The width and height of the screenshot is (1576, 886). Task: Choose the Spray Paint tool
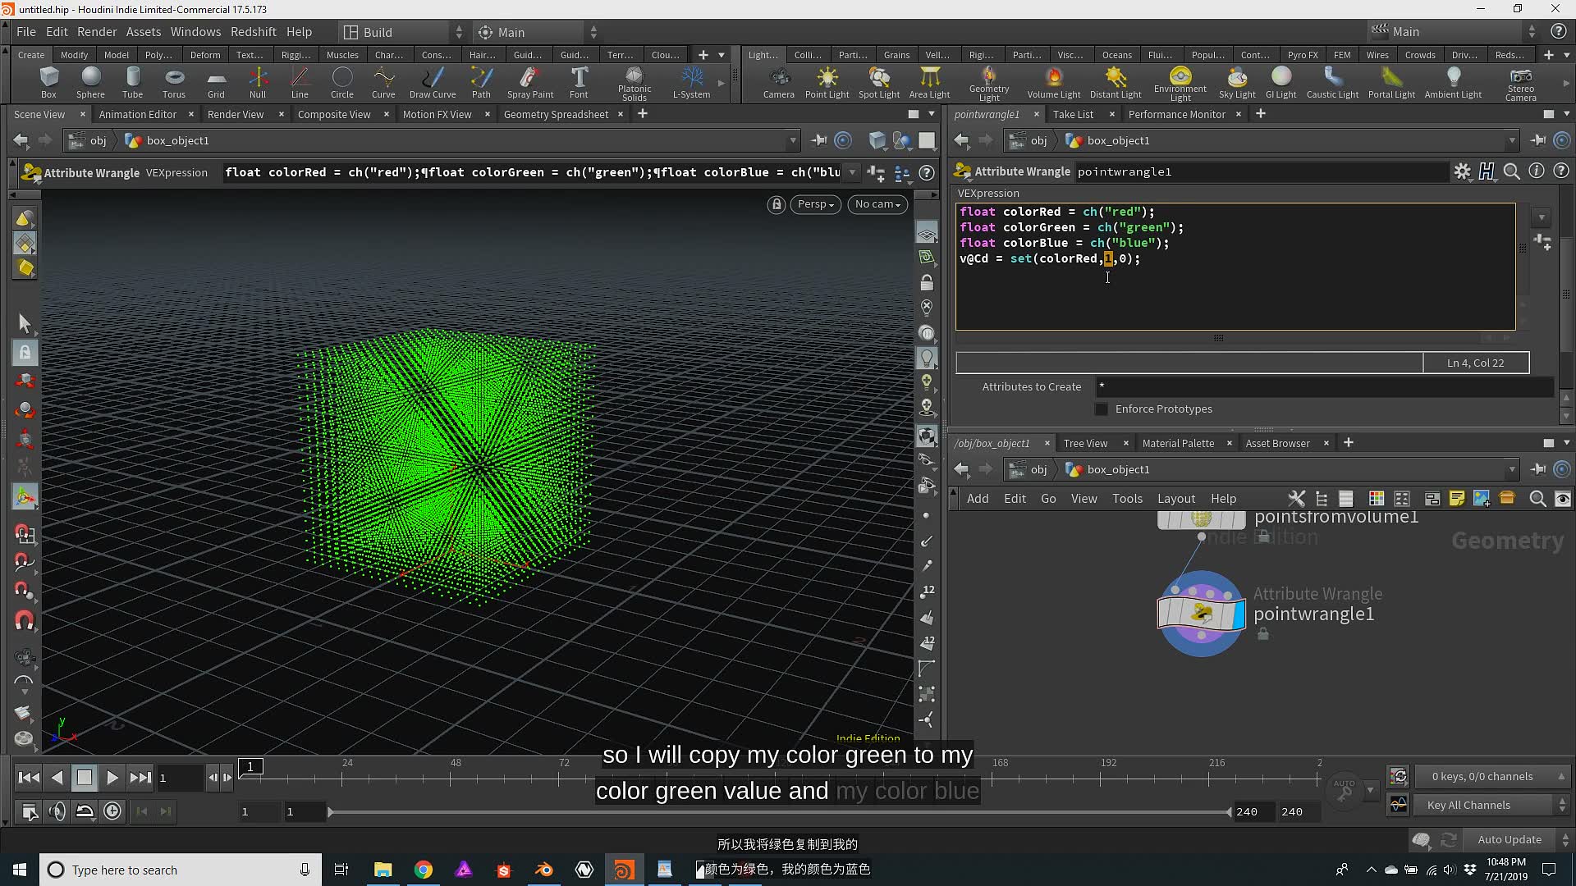click(x=530, y=82)
